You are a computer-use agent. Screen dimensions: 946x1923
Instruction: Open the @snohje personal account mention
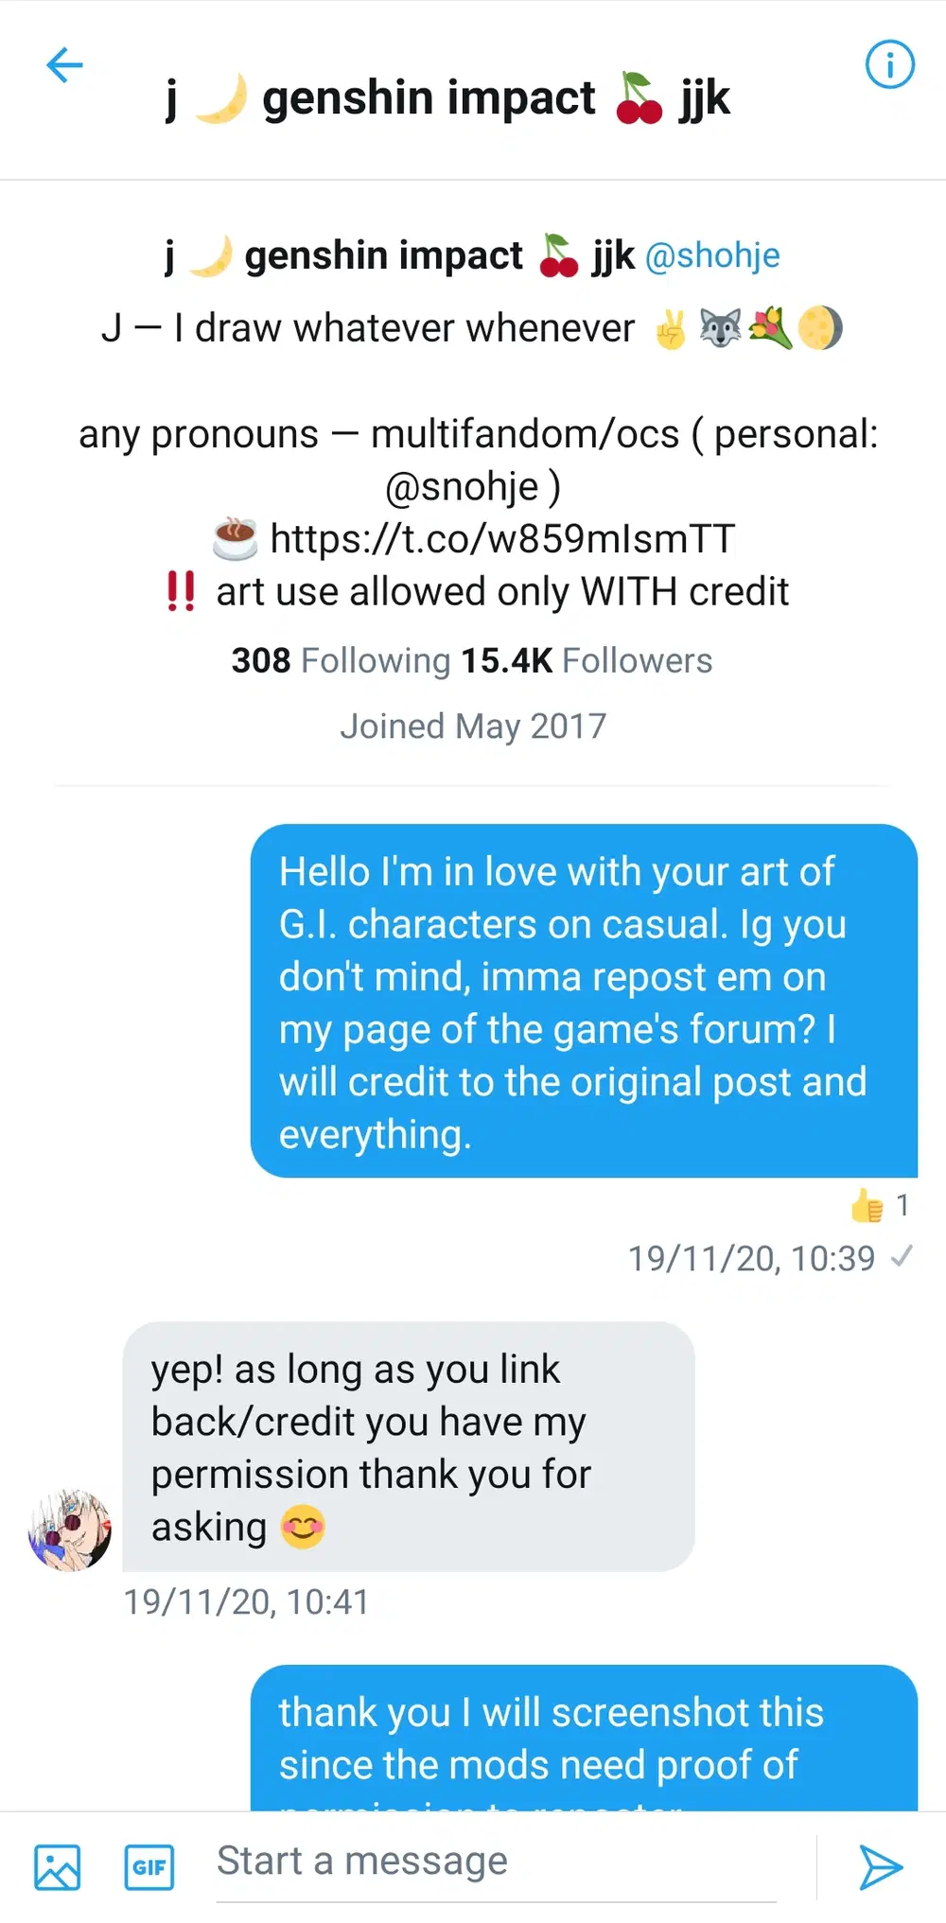point(462,486)
